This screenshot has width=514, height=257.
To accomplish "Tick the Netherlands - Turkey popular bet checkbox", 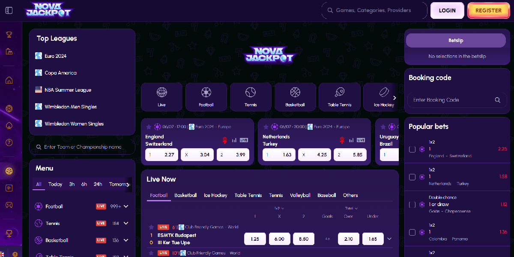I will click(x=412, y=177).
